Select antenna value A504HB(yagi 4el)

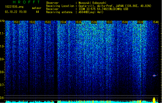click(91, 12)
